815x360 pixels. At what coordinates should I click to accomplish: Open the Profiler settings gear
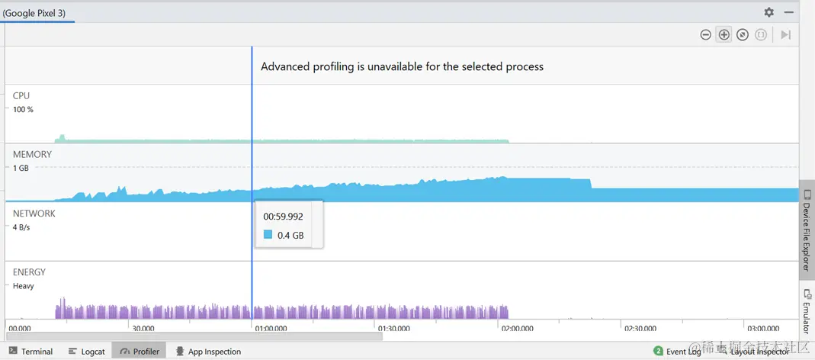pyautogui.click(x=769, y=12)
